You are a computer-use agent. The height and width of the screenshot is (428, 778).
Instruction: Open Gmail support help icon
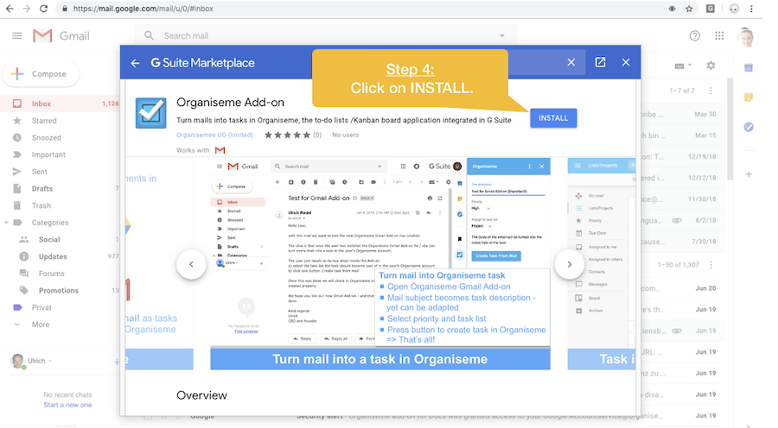coord(695,36)
